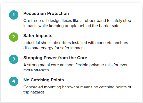Screen dimensions: 143x103
Task: Click the teal number 3 circle icon
Action: [14, 59]
